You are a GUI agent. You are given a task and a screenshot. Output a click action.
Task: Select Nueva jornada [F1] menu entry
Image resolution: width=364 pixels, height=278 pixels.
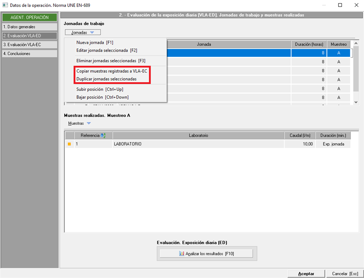click(95, 42)
